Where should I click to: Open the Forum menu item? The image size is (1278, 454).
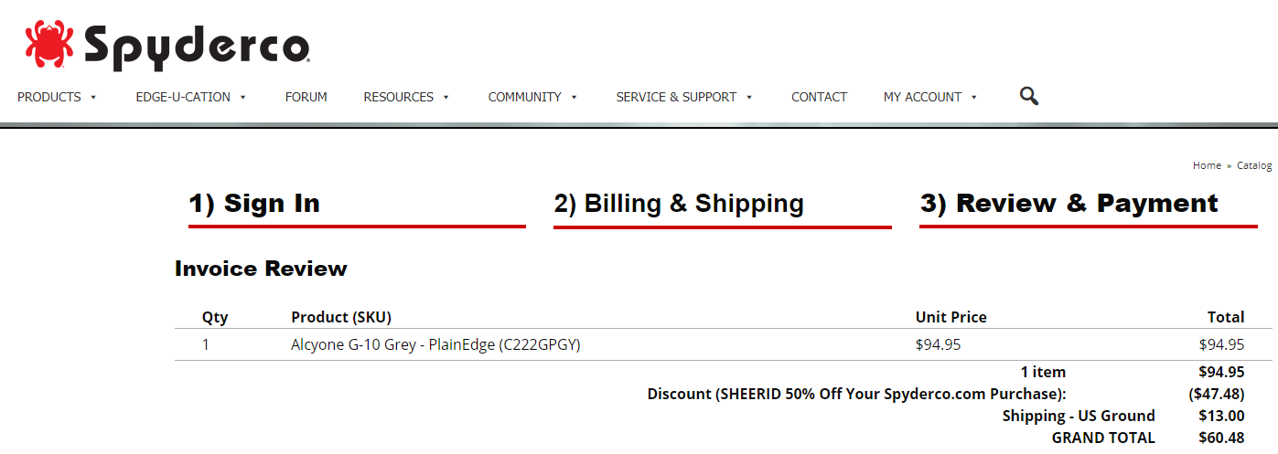point(306,97)
